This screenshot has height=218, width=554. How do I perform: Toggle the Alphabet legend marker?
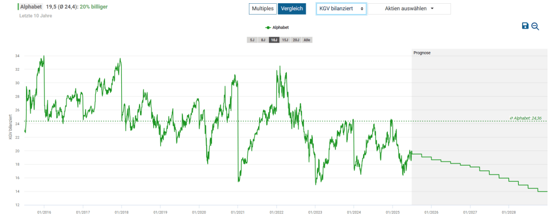pos(276,26)
